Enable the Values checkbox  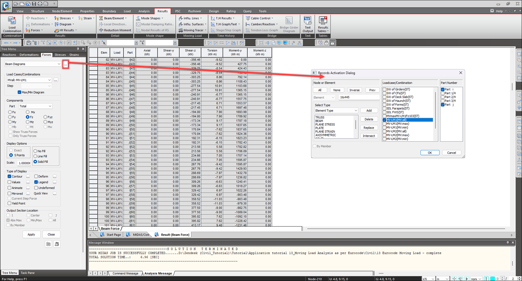pos(9,182)
